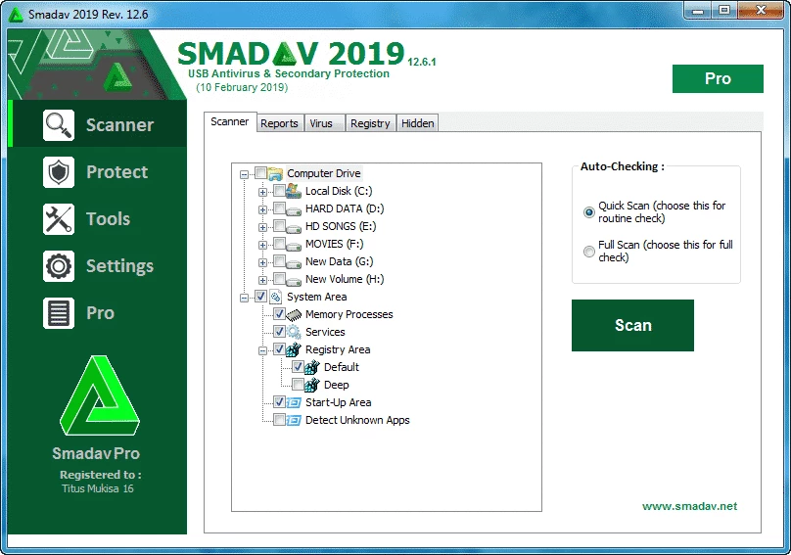
Task: Click the Protect shield icon
Action: [59, 172]
